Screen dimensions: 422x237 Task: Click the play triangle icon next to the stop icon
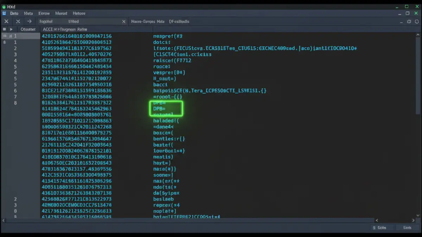click(x=11, y=29)
